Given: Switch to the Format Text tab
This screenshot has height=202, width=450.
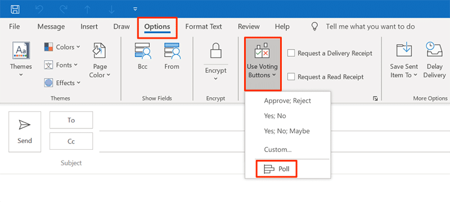Looking at the screenshot, I should pyautogui.click(x=204, y=26).
